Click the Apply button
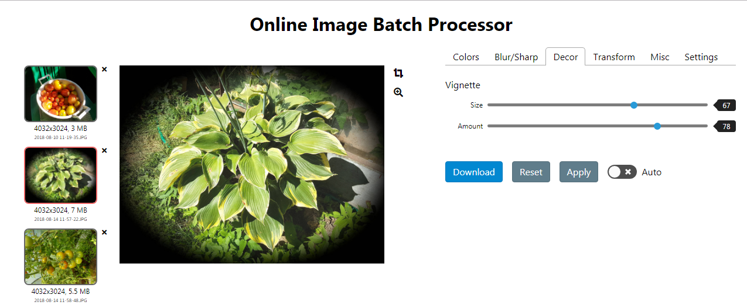This screenshot has width=747, height=305. pyautogui.click(x=579, y=172)
